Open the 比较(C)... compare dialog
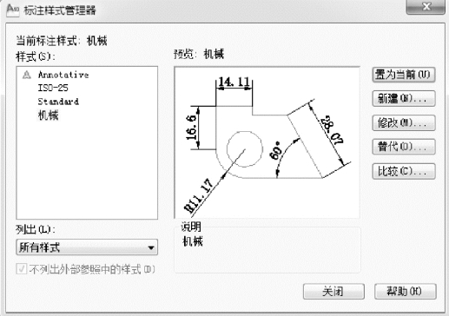Screen dimensions: 449x316 pyautogui.click(x=404, y=171)
